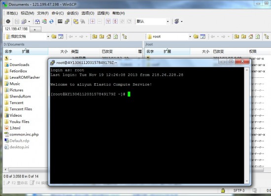Click the synchronize browsing icon

coord(44,21)
